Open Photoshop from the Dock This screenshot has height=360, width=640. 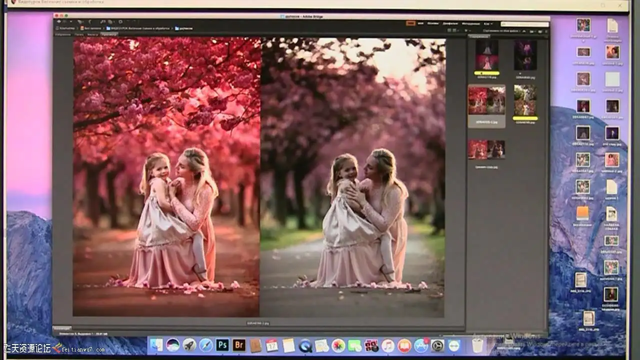(222, 345)
